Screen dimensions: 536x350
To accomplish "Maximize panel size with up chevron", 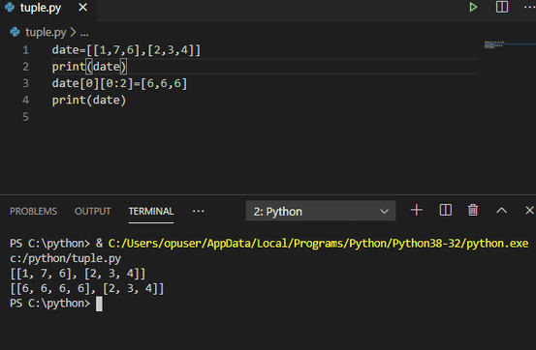I will tap(501, 211).
